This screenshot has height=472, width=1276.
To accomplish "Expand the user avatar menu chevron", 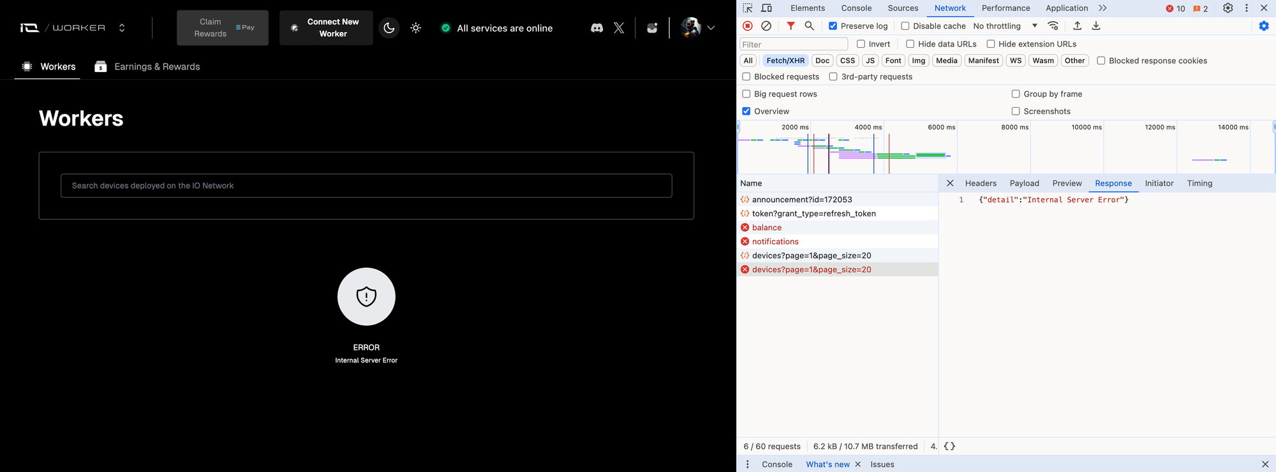I will 711,28.
